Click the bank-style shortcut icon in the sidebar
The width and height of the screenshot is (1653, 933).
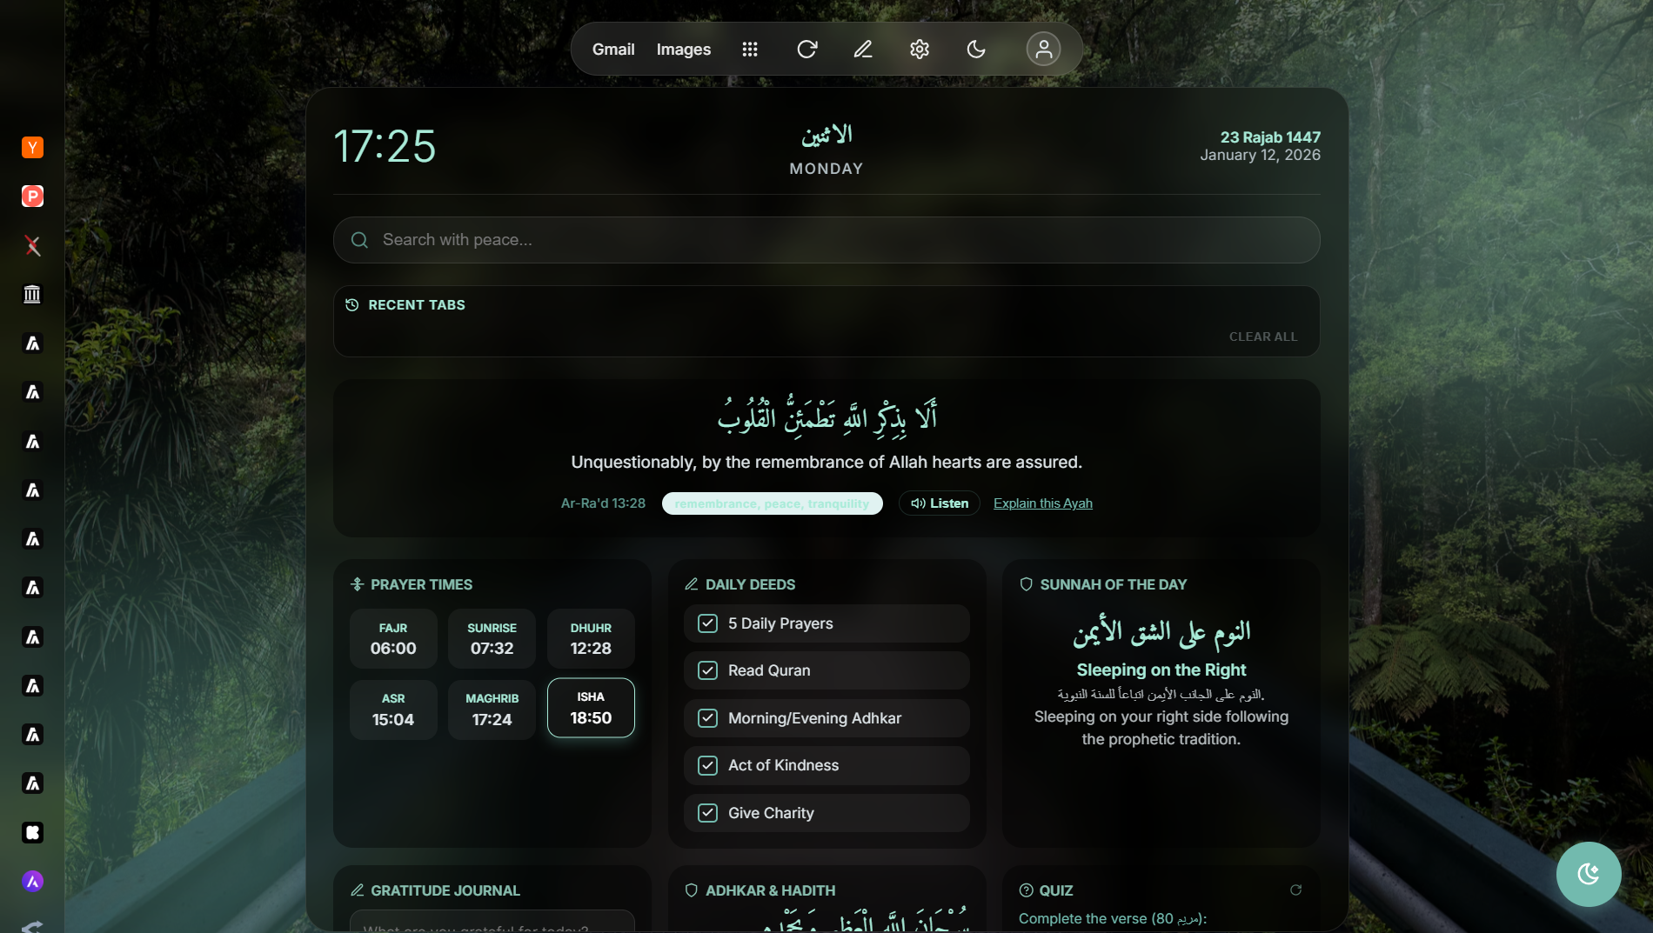click(x=32, y=295)
